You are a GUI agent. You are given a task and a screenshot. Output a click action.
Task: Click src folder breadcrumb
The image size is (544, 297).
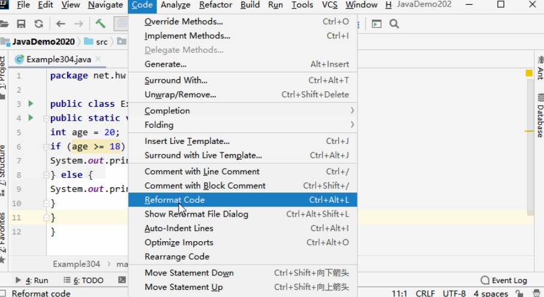coord(97,41)
